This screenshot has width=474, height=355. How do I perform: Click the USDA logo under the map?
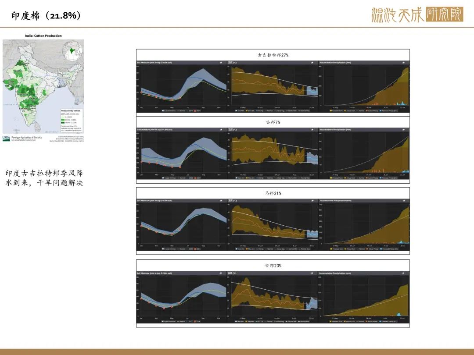6,138
